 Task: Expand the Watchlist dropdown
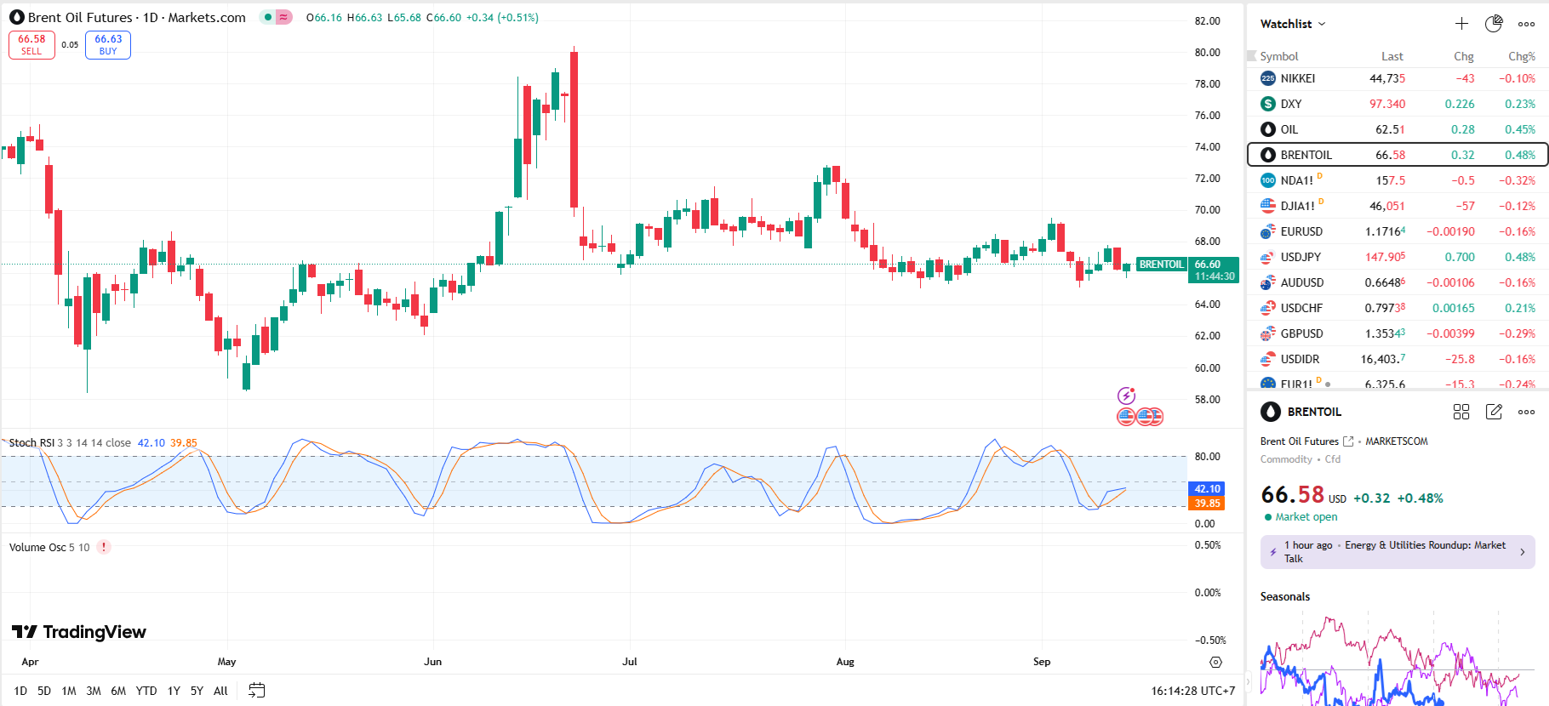click(x=1293, y=24)
